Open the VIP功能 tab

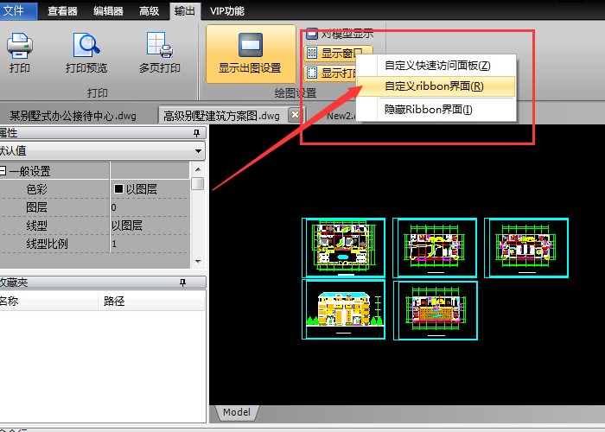(226, 10)
